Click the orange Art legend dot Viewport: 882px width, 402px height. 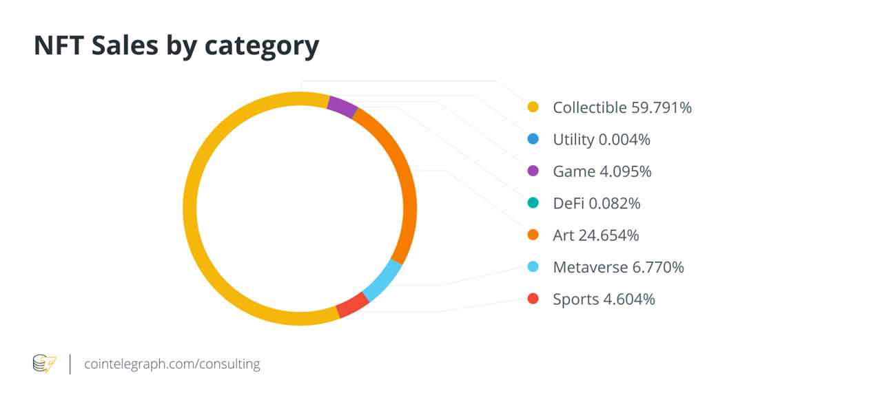coord(533,235)
